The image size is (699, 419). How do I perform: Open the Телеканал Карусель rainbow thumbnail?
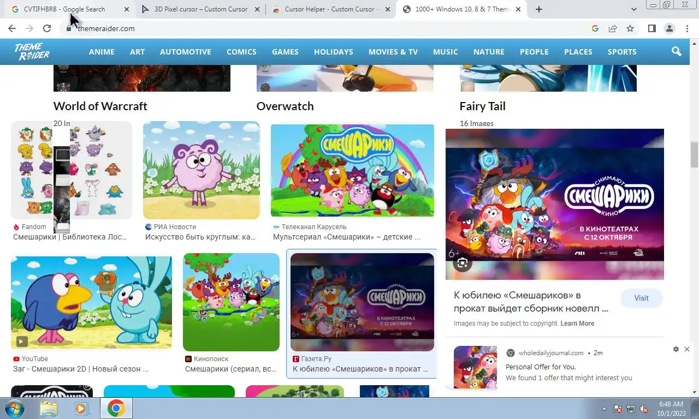coord(352,170)
